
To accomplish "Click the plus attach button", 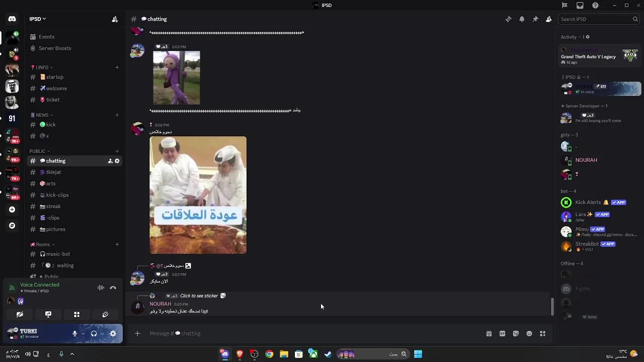I will (x=137, y=333).
